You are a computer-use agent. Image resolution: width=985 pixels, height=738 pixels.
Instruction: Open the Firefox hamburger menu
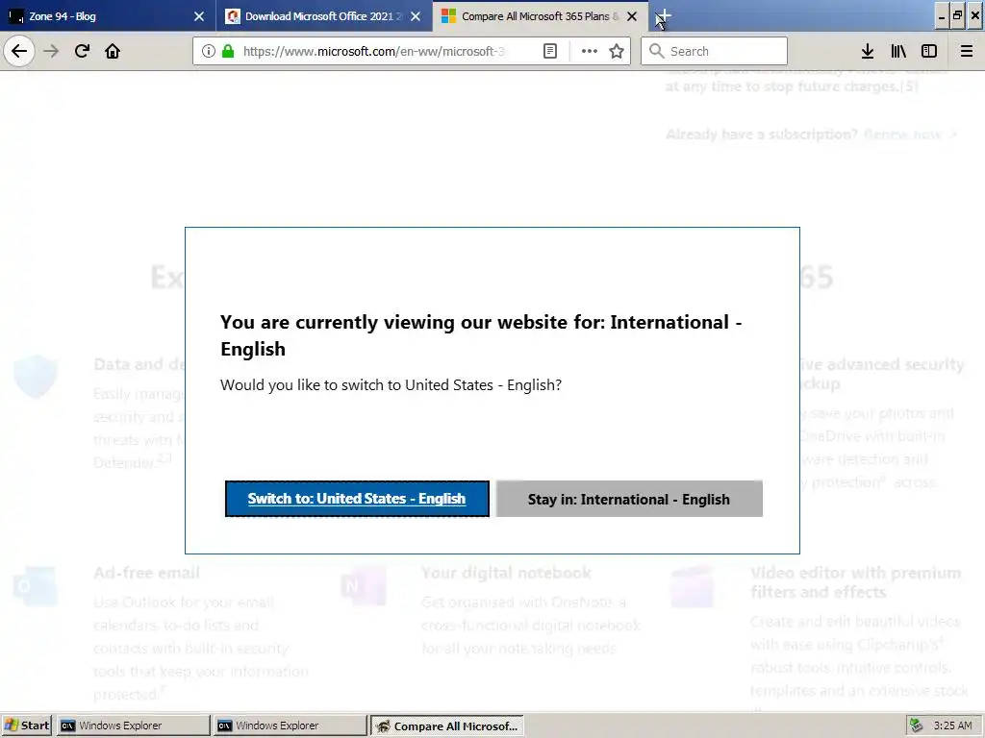967,51
